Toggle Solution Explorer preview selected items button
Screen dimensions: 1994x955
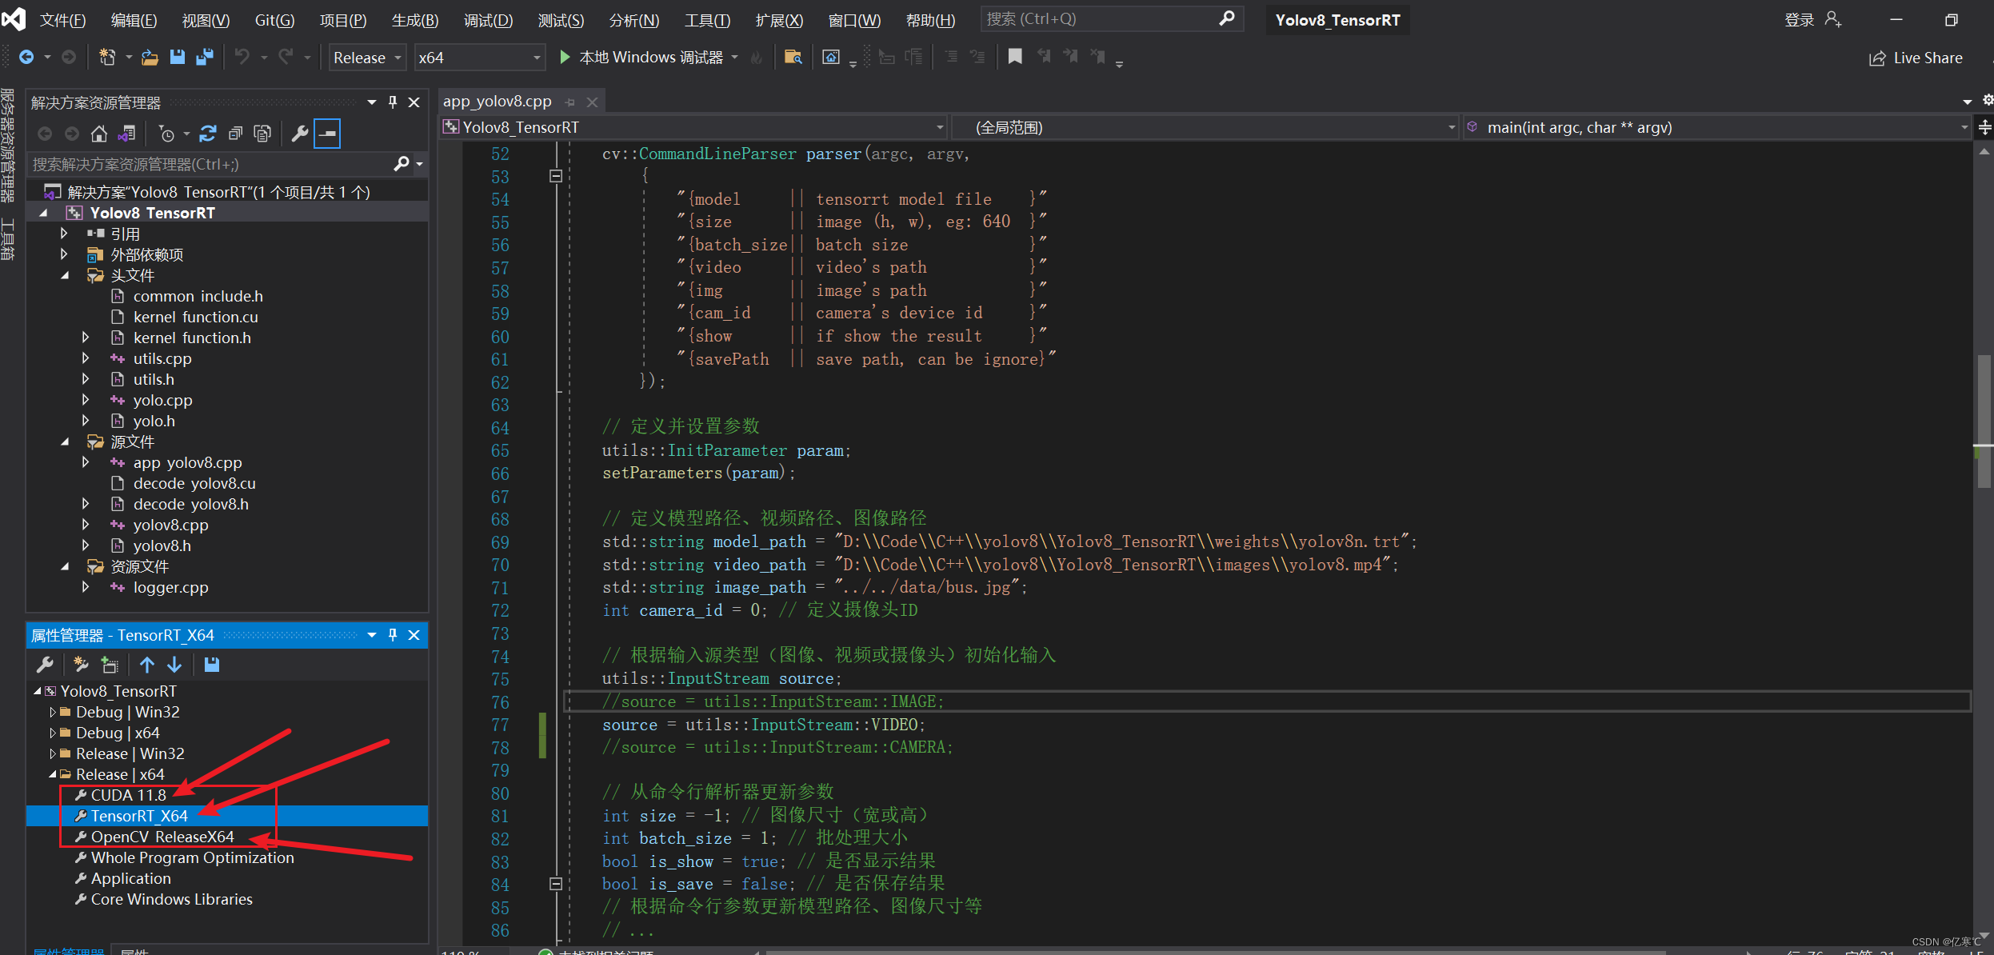(327, 134)
